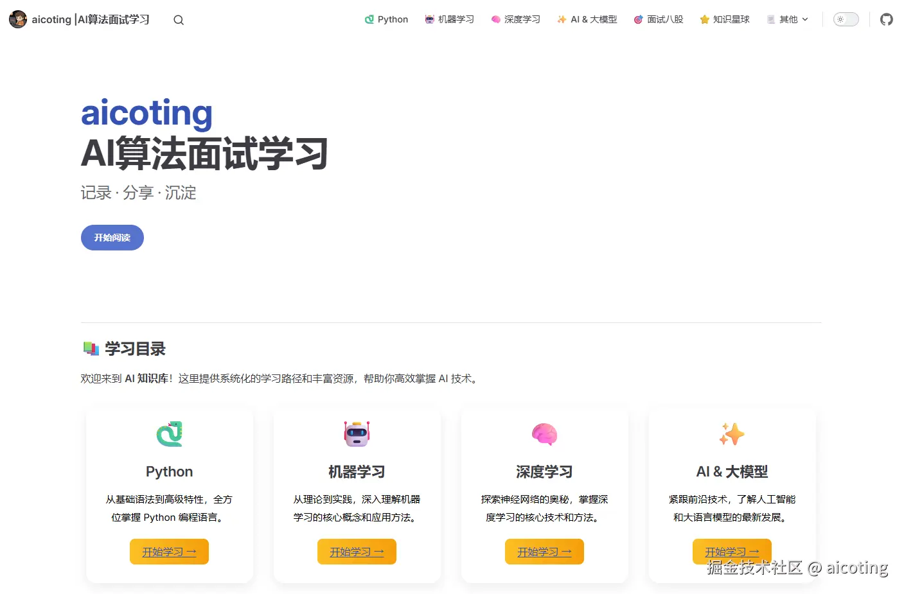Click the search magnifier icon
The image size is (904, 594).
179,20
